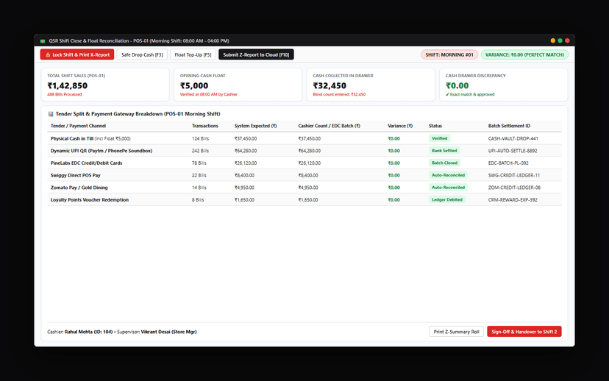
Task: Click the Status column header
Action: click(x=435, y=126)
